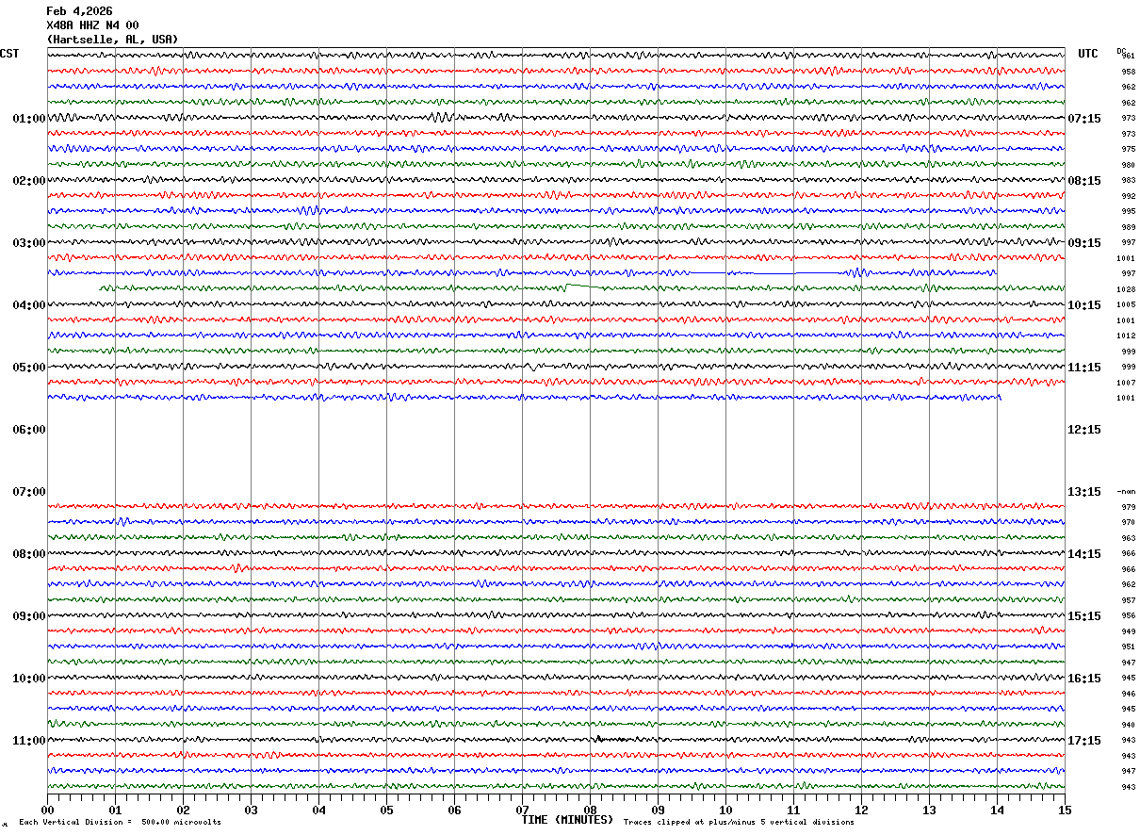
Task: Select the CST time label 08:00
Action: (29, 554)
